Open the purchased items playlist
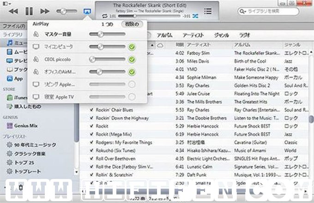Image resolution: width=314 pixels, height=203 pixels. pos(24,107)
